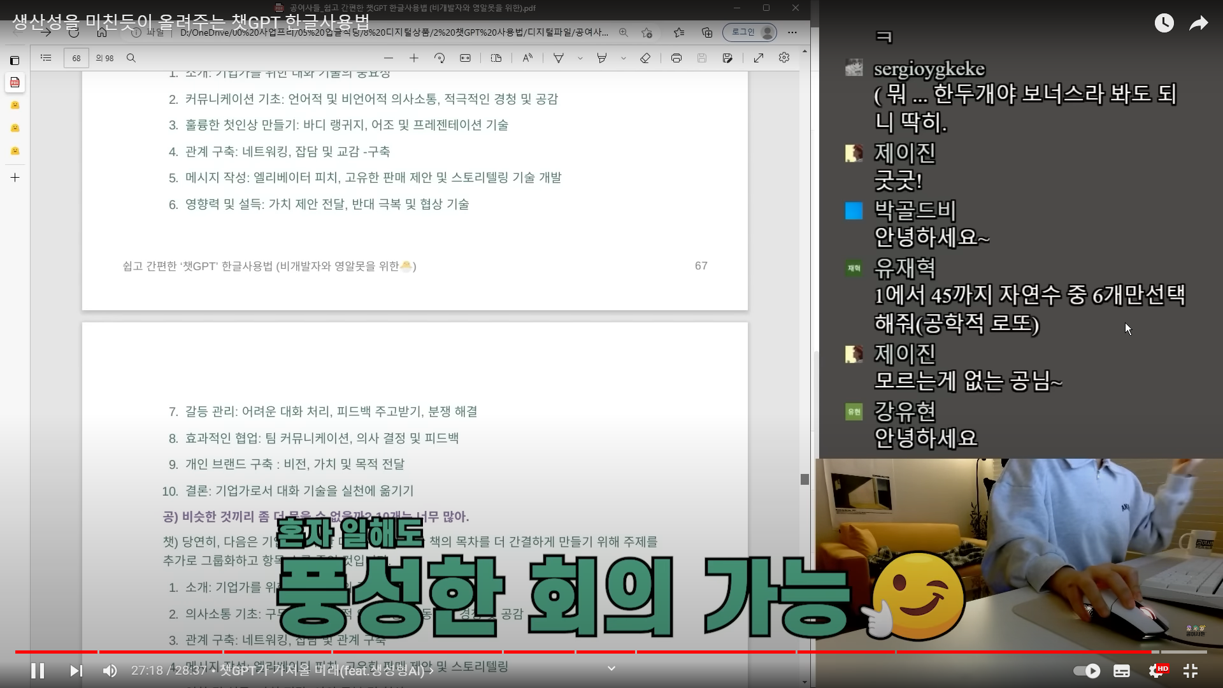Select the PDF Draw pen tool
This screenshot has height=688, width=1223.
(559, 58)
